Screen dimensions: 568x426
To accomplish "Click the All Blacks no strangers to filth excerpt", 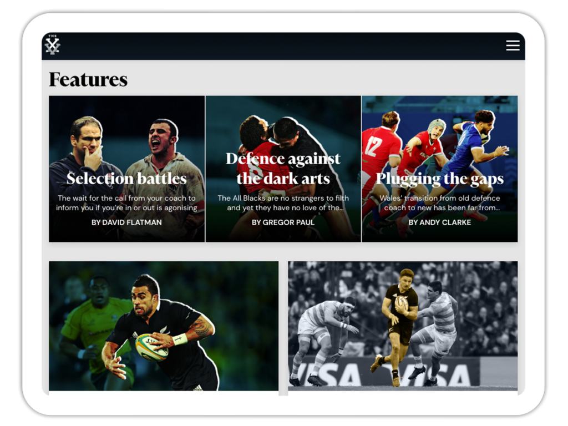I will tap(283, 203).
